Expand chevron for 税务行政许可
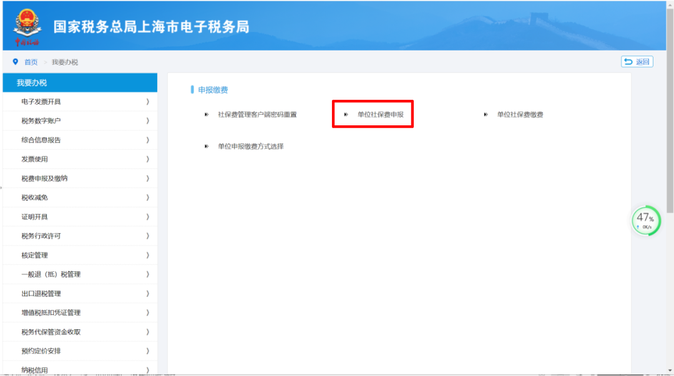 coord(148,236)
